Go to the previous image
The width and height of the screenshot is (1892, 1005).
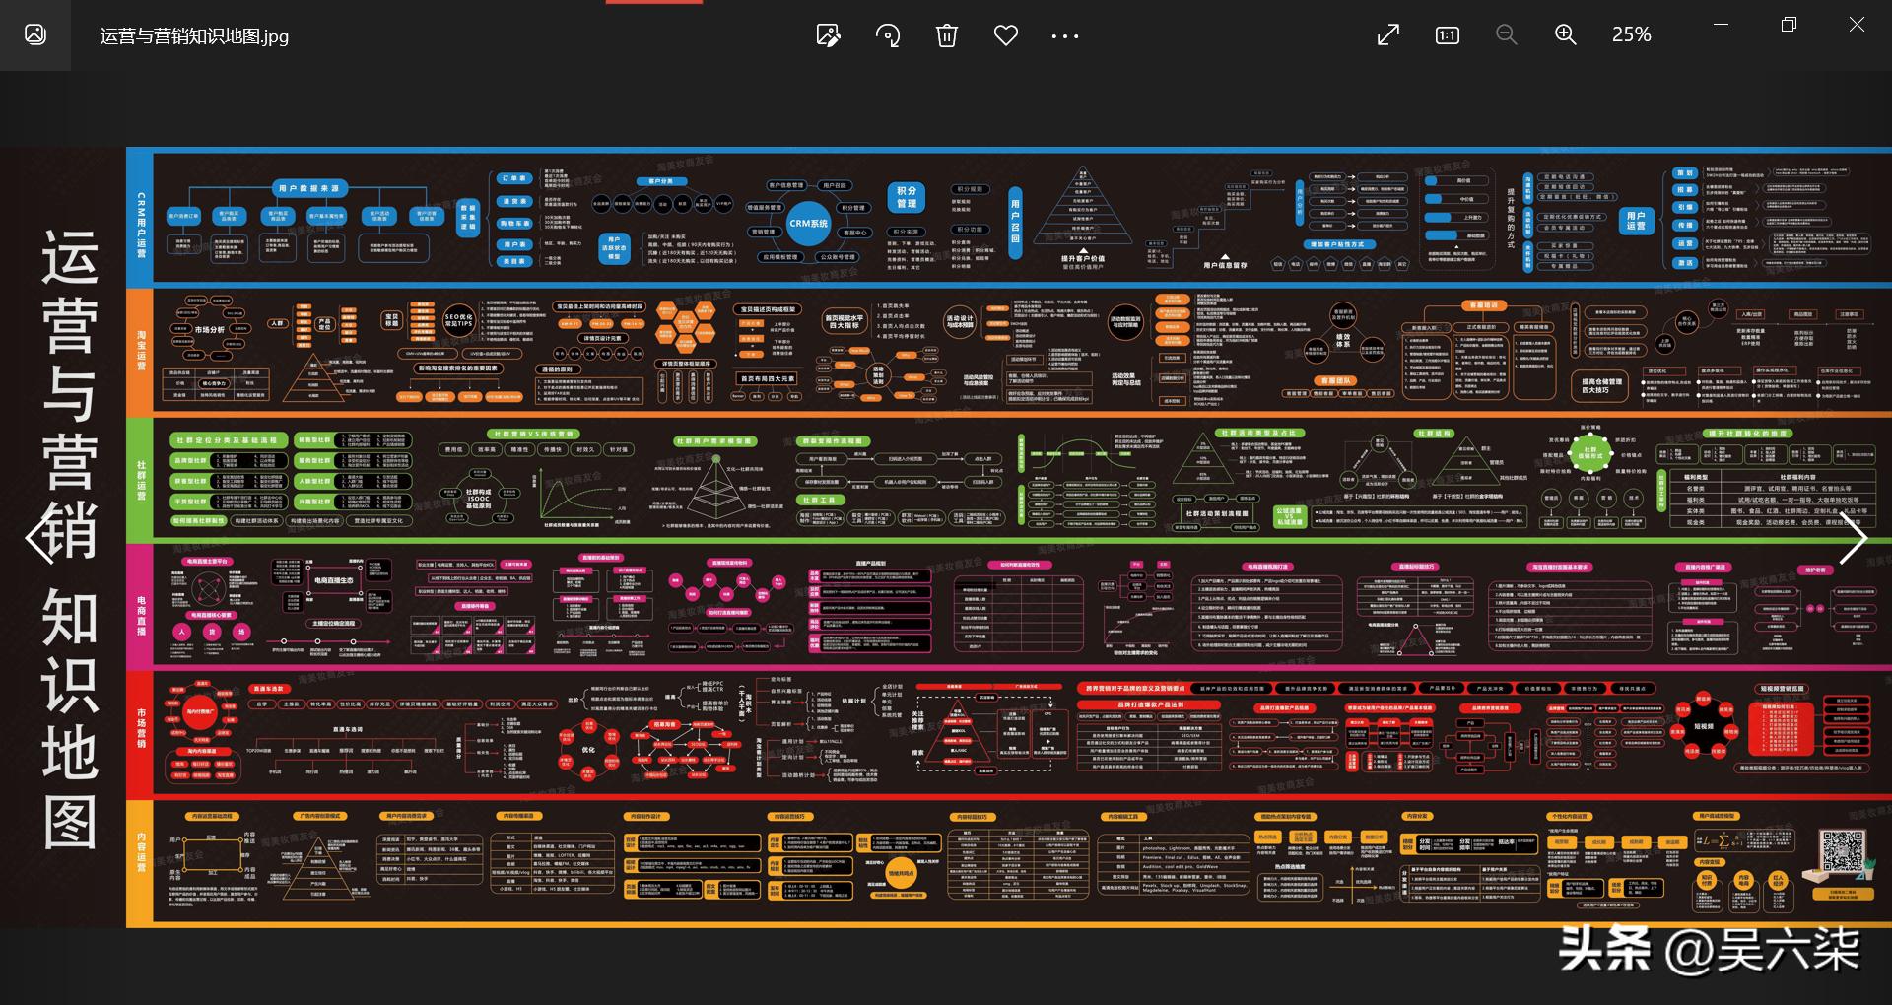(39, 538)
